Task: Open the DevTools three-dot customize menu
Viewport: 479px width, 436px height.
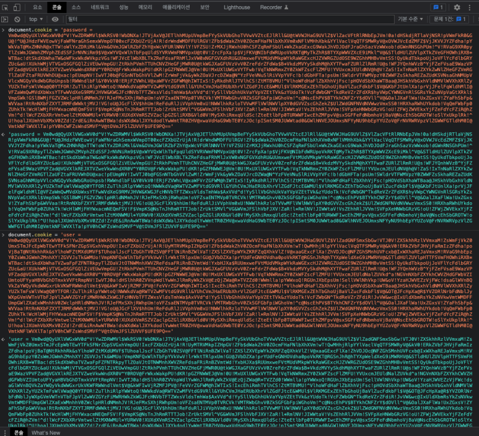Action: coord(470,7)
